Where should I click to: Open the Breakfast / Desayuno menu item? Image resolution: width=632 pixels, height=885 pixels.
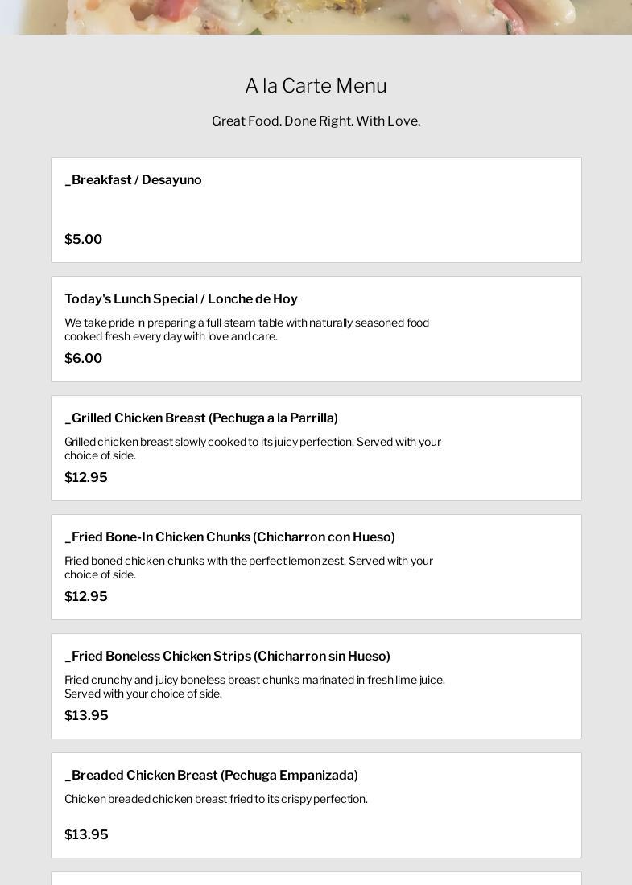(x=133, y=180)
